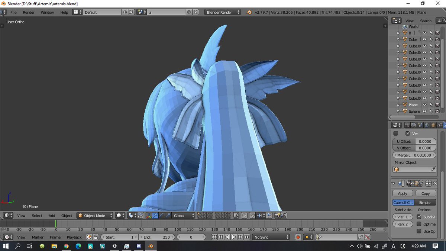Toggle visibility of Sphere in outliner

[x=424, y=111]
